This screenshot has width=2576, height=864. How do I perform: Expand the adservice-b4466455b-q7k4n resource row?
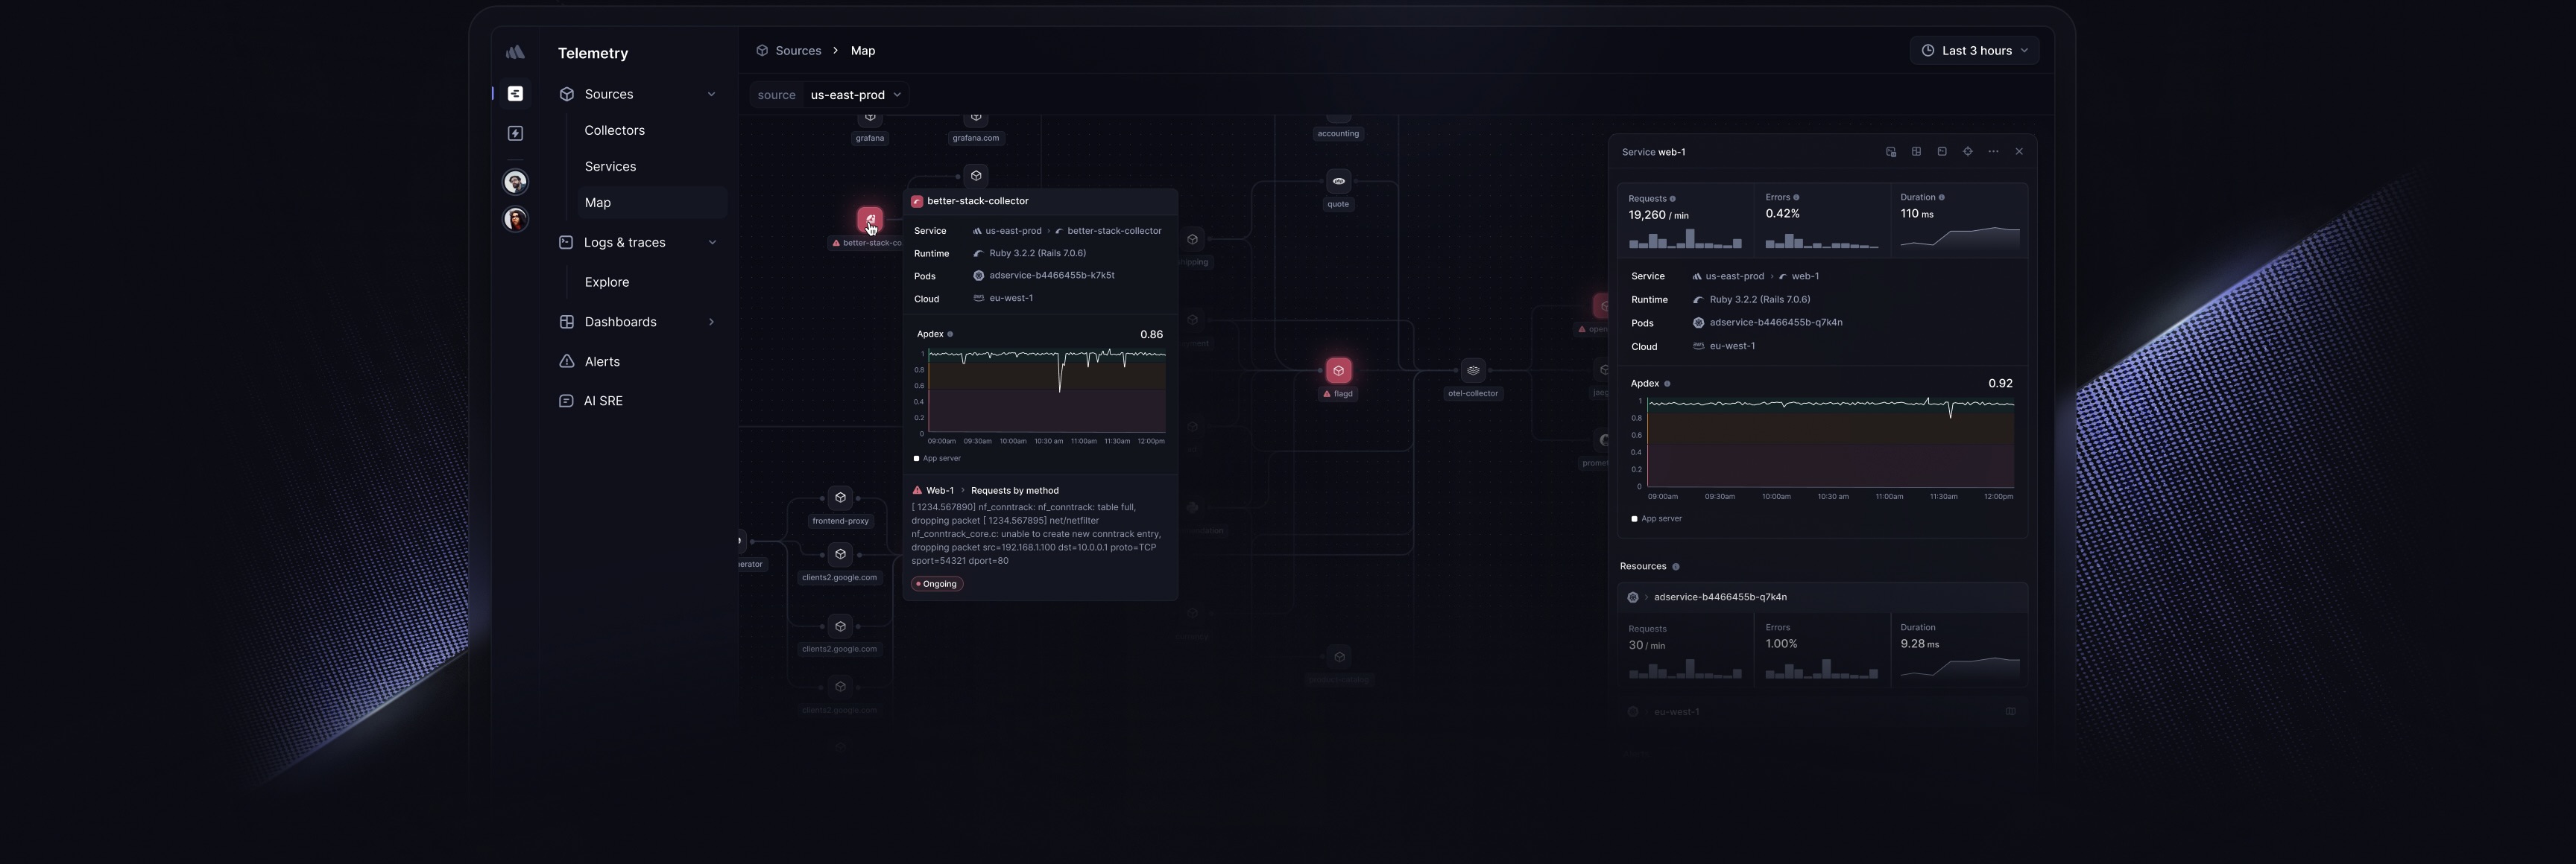click(x=1822, y=597)
